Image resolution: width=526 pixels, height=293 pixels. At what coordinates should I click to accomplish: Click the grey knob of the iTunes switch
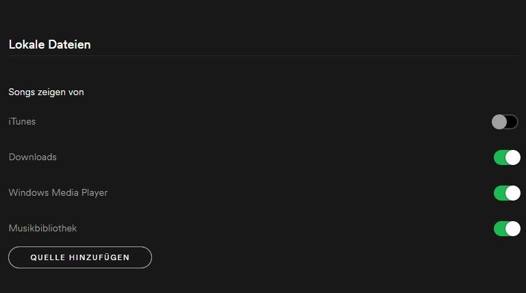coord(499,122)
